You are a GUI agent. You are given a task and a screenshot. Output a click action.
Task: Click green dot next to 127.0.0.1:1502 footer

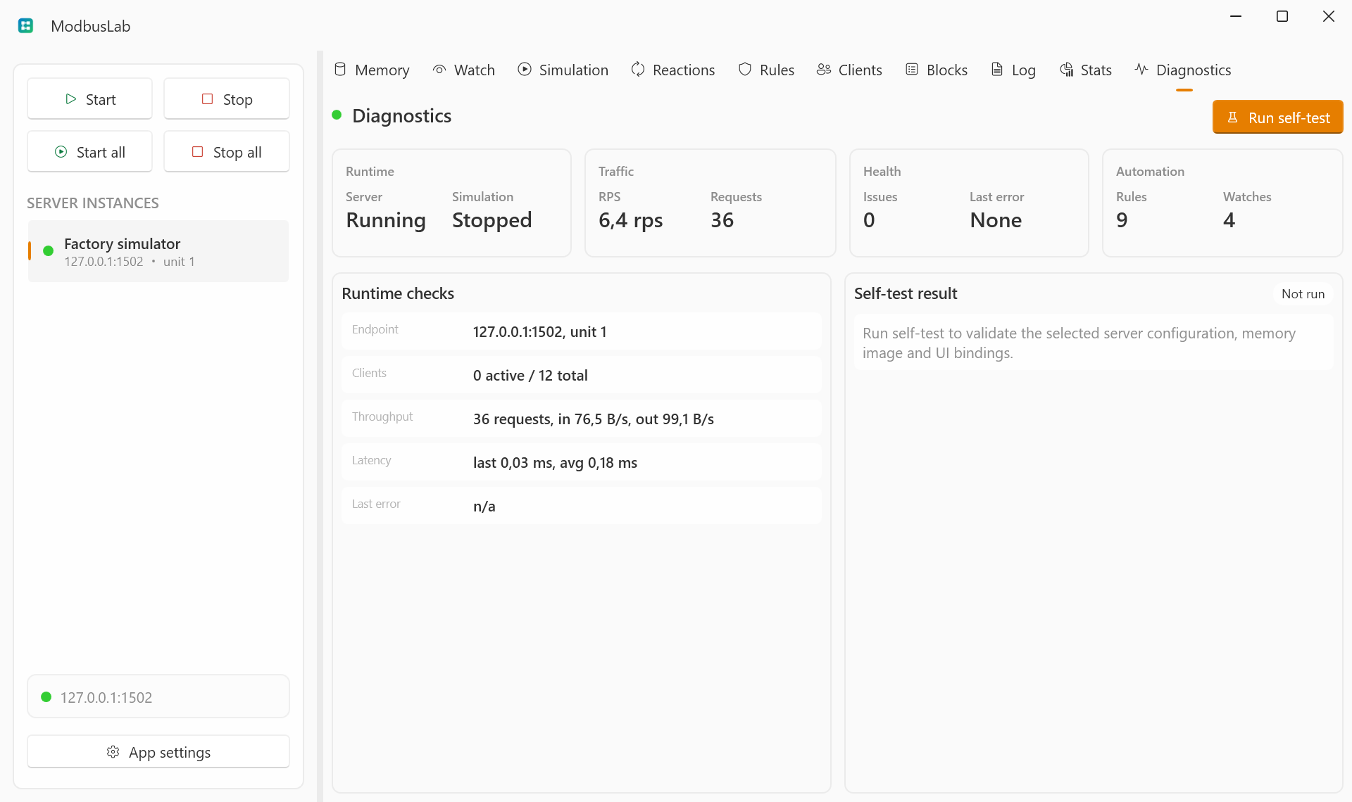(x=46, y=697)
